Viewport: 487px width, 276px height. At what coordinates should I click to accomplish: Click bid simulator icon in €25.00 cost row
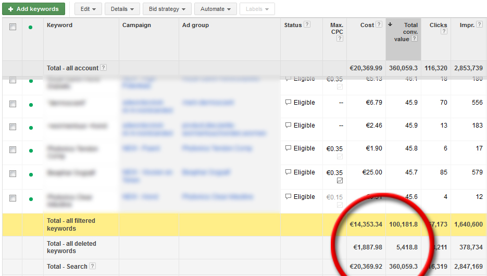(x=340, y=181)
